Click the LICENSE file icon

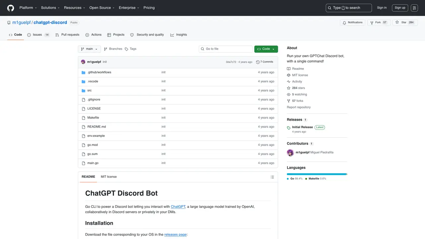pos(84,109)
